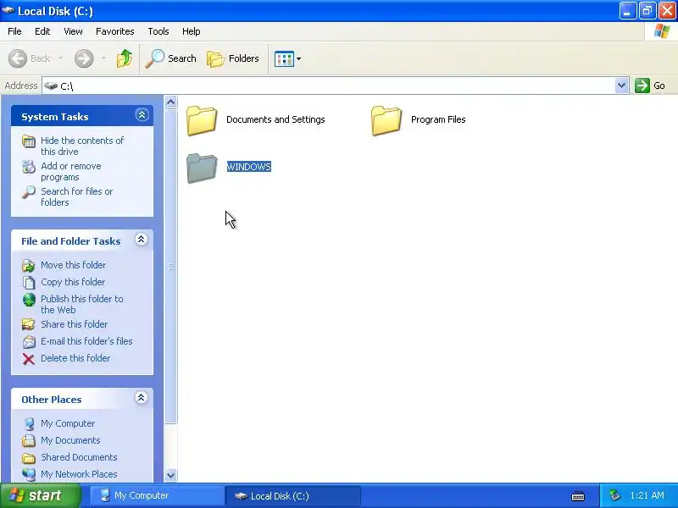Viewport: 678px width, 508px height.
Task: Open the File menu
Action: click(x=14, y=31)
